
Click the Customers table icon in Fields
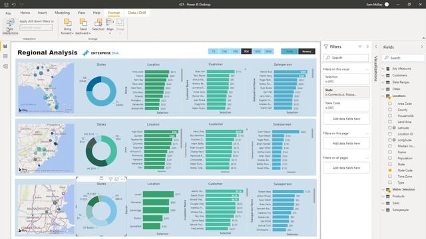coord(388,75)
